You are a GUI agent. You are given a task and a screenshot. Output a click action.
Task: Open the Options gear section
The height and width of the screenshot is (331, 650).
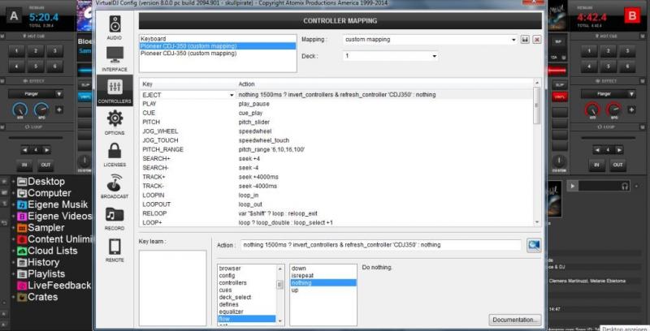pos(115,123)
